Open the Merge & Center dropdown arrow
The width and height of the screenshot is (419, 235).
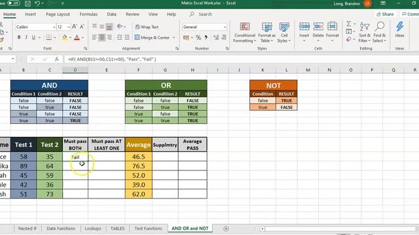174,38
